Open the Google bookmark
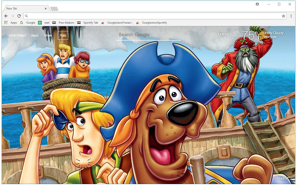The width and height of the screenshot is (297, 185). coord(31,23)
